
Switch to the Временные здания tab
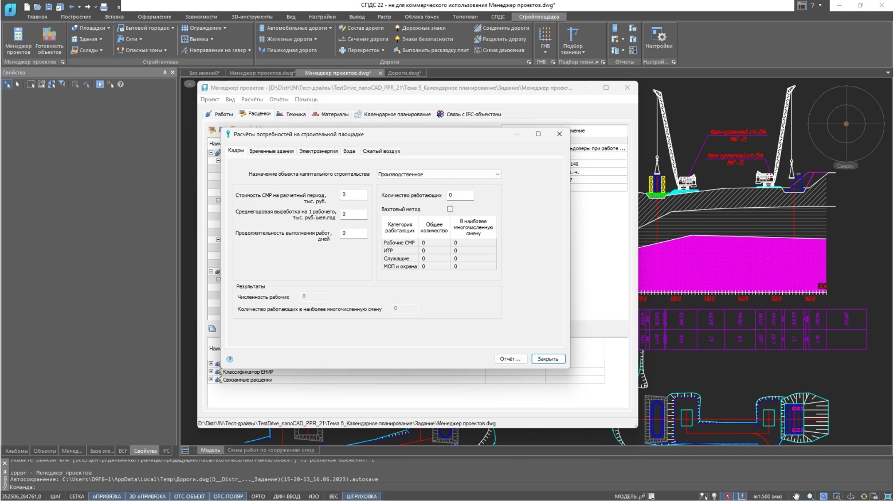coord(271,151)
